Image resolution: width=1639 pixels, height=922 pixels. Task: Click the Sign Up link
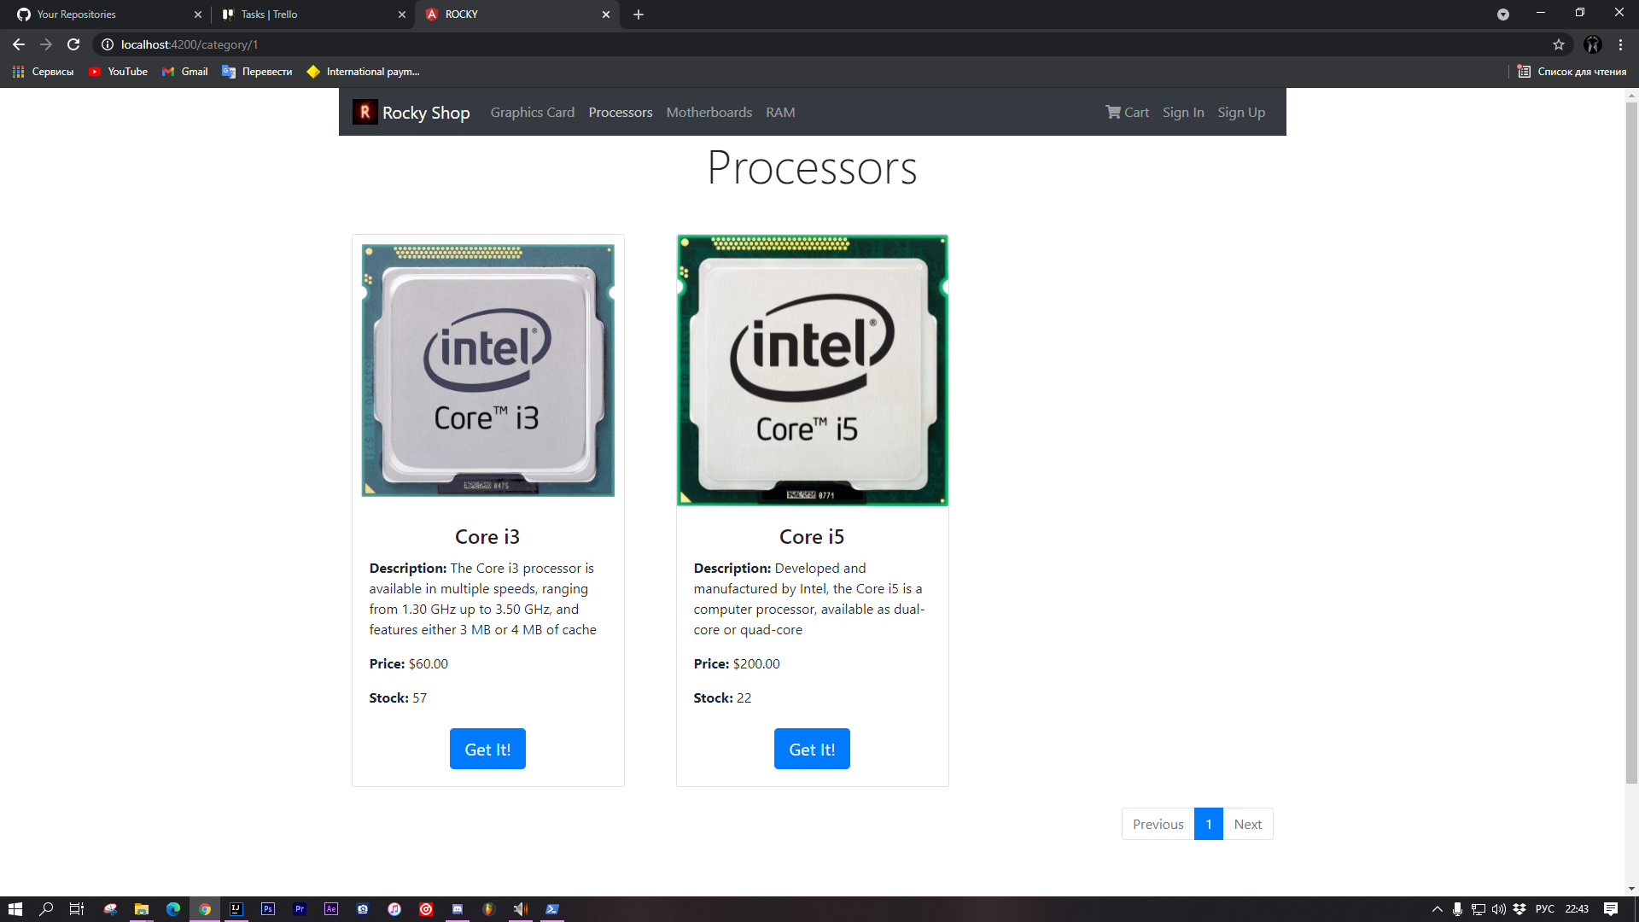point(1241,112)
